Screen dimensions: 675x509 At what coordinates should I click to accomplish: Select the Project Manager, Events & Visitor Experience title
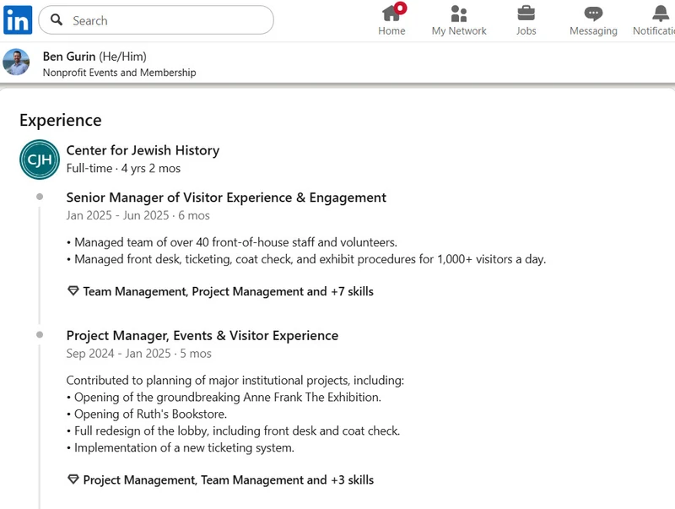[202, 335]
